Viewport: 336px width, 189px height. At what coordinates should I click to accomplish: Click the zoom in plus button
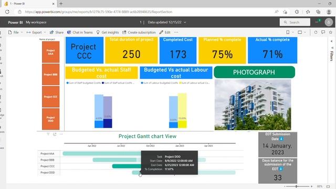pos(311,186)
